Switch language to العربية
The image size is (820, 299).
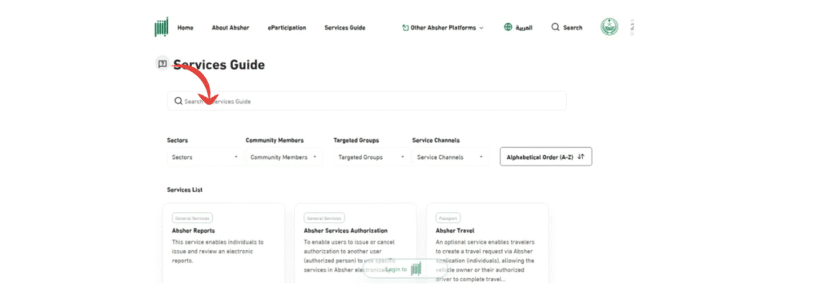click(524, 28)
